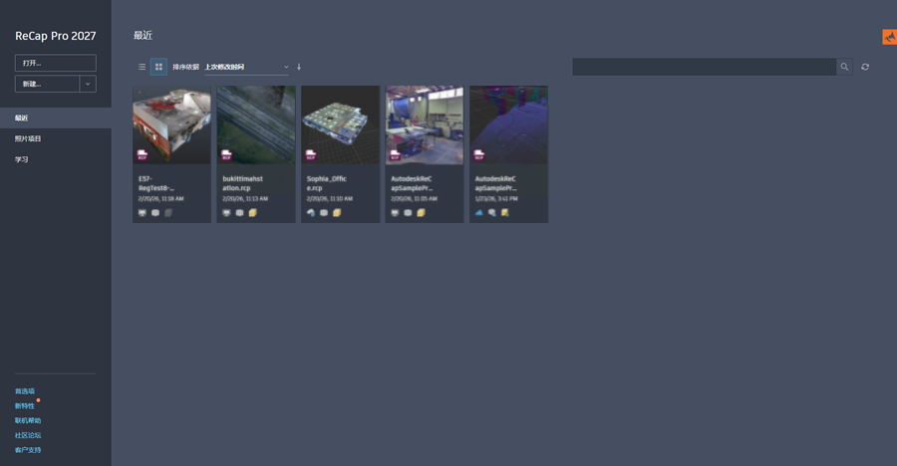Image resolution: width=897 pixels, height=466 pixels.
Task: Click the 新建... button
Action: pos(47,84)
